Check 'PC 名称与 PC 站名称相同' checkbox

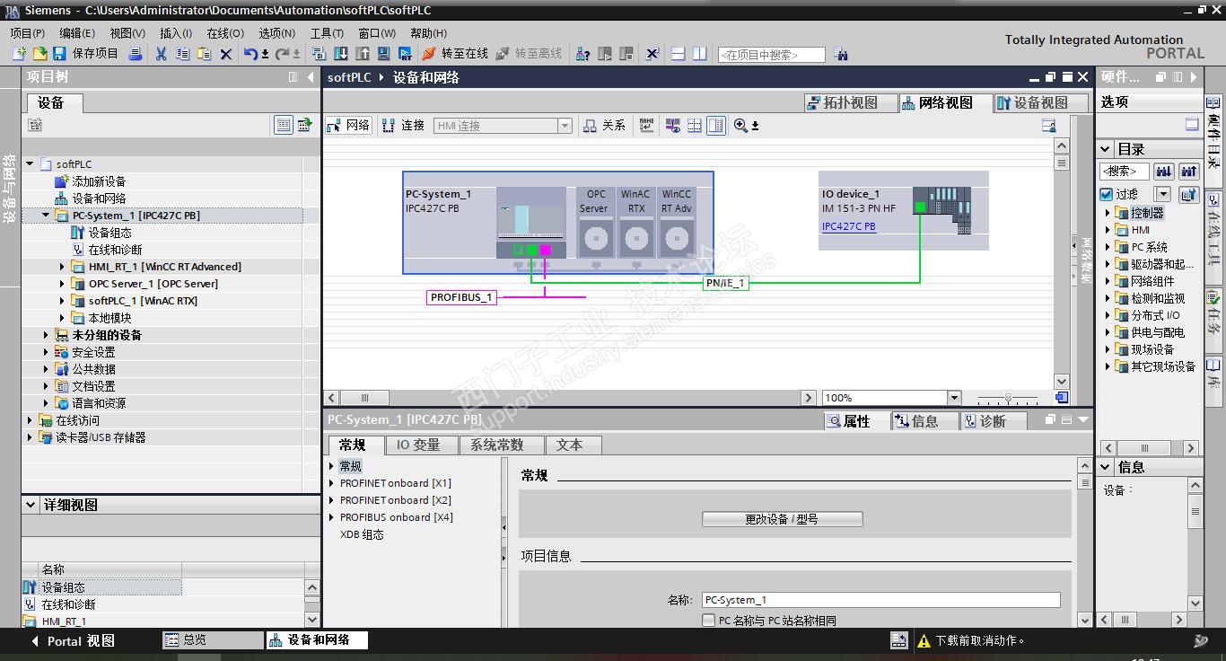tap(709, 621)
